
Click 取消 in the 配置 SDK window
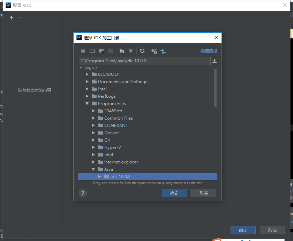272,230
